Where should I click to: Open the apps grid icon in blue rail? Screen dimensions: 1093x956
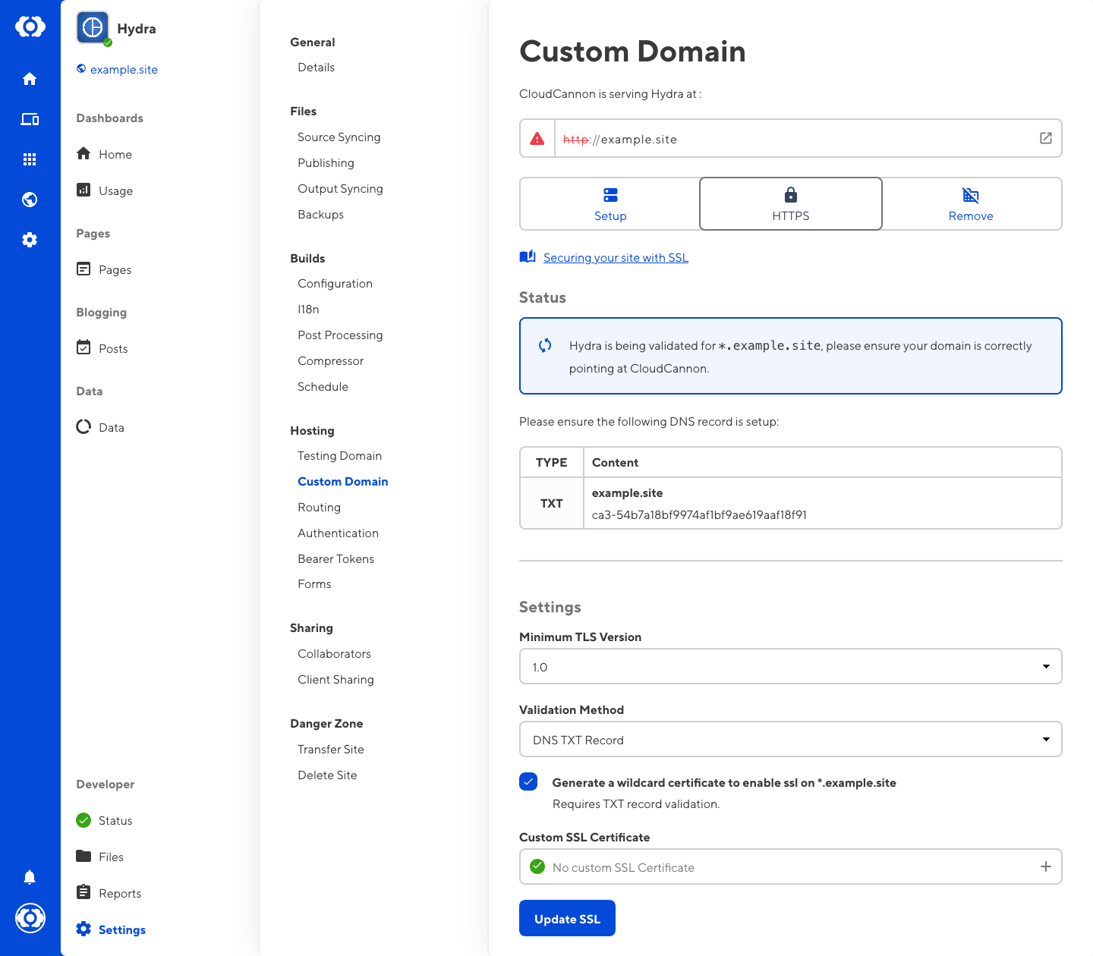click(x=30, y=159)
